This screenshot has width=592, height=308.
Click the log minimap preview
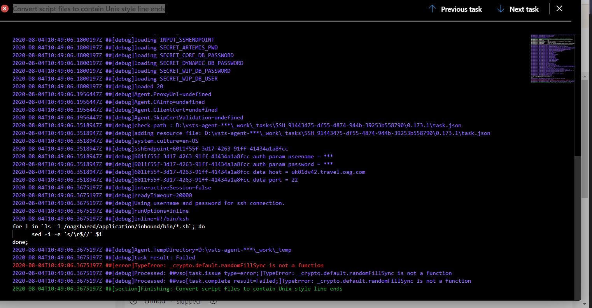553,58
